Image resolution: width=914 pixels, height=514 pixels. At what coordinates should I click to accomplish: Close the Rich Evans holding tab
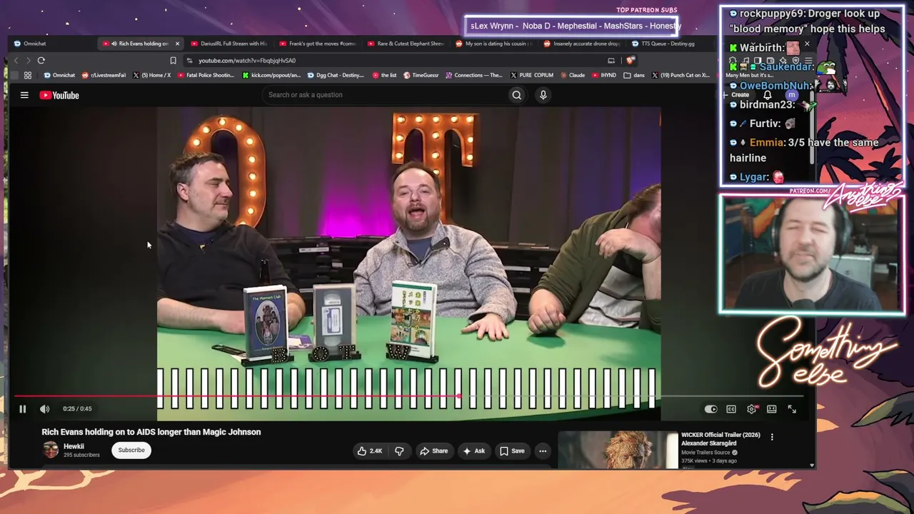(x=177, y=44)
